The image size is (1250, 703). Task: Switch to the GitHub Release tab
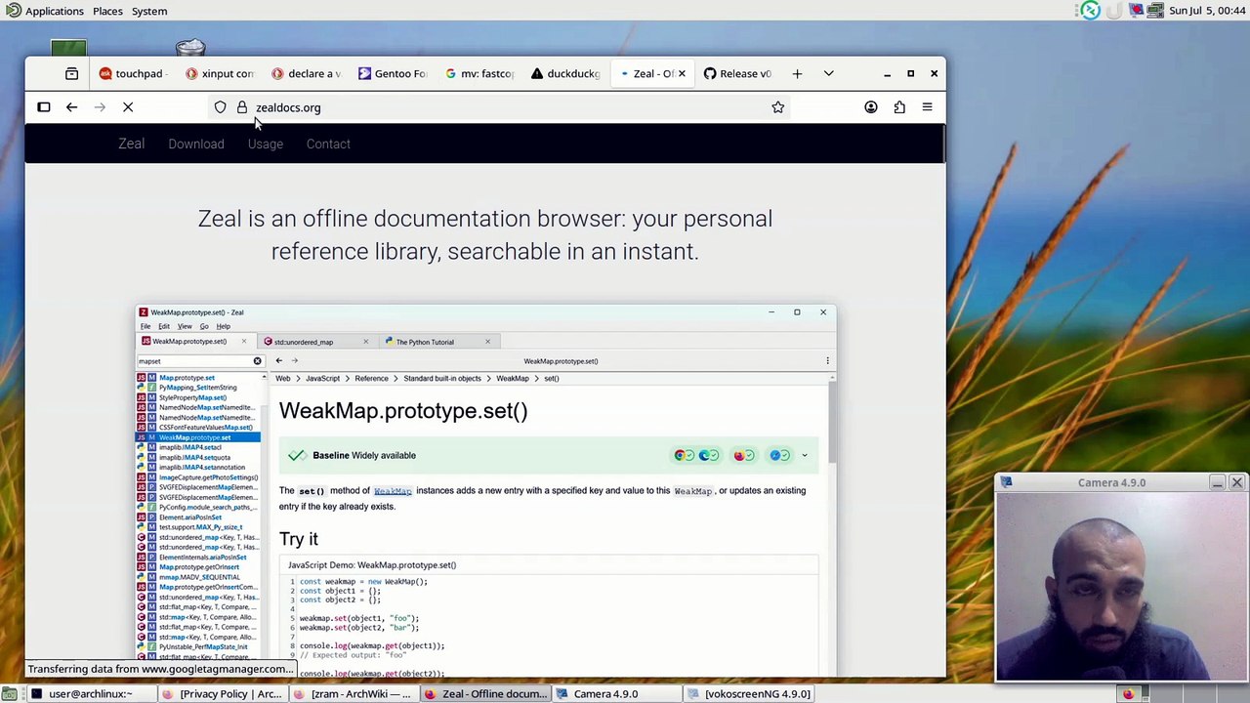(x=737, y=73)
